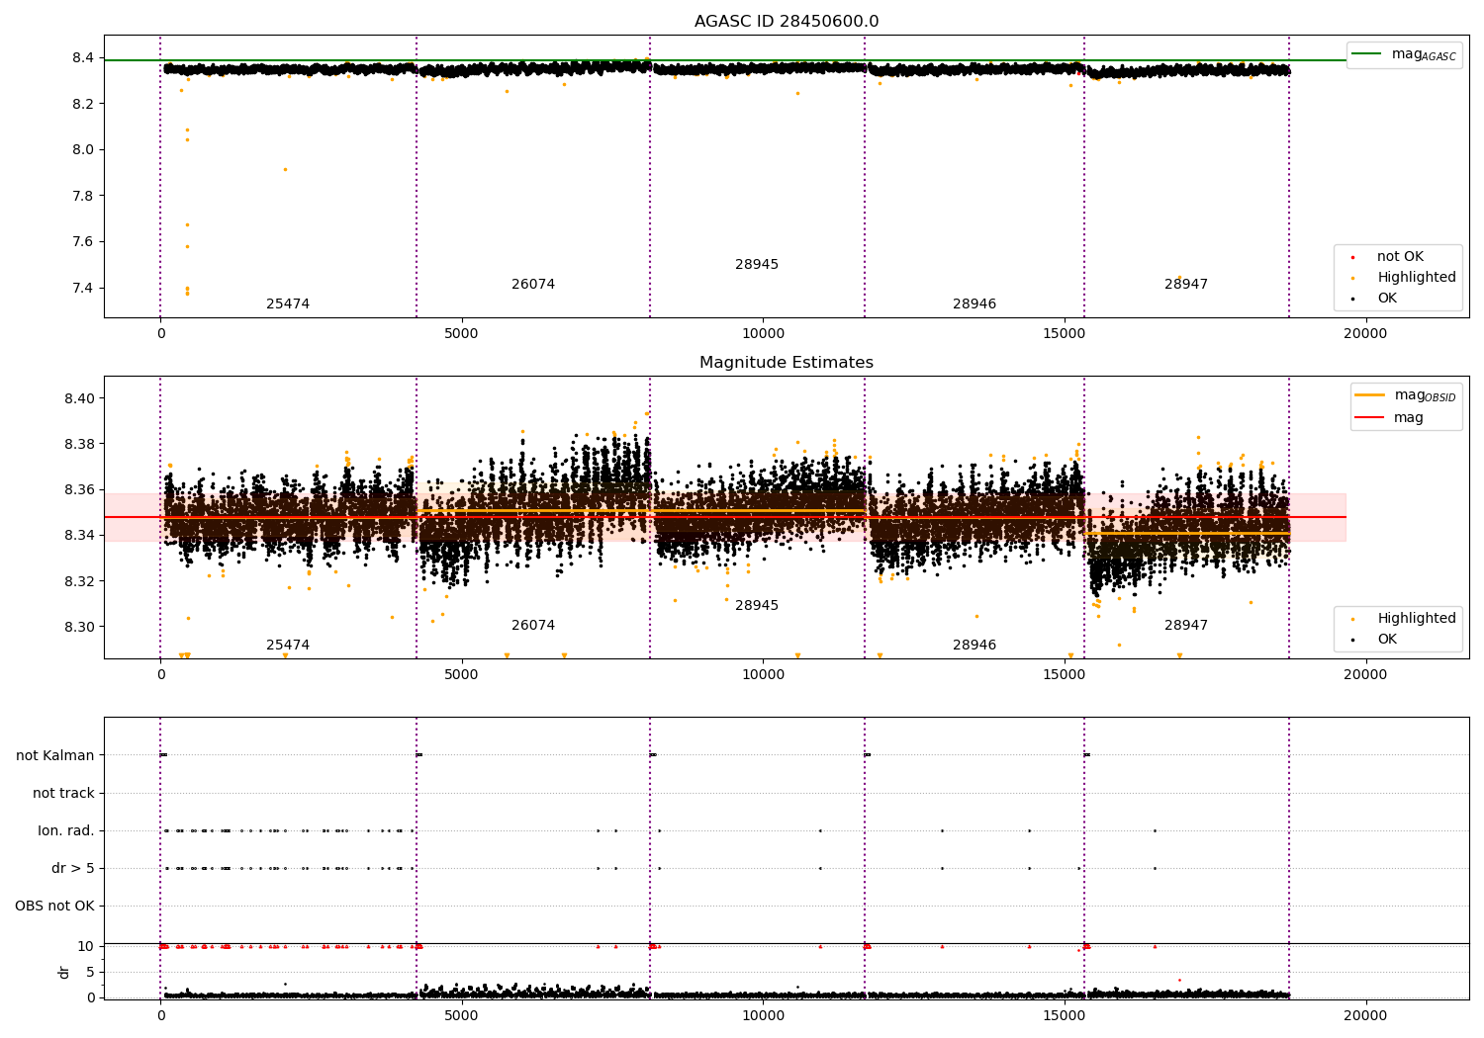Screen dimensions: 1484x1038
Task: Click the green mag AGASC horizontal line in top plot
Action: point(725,60)
